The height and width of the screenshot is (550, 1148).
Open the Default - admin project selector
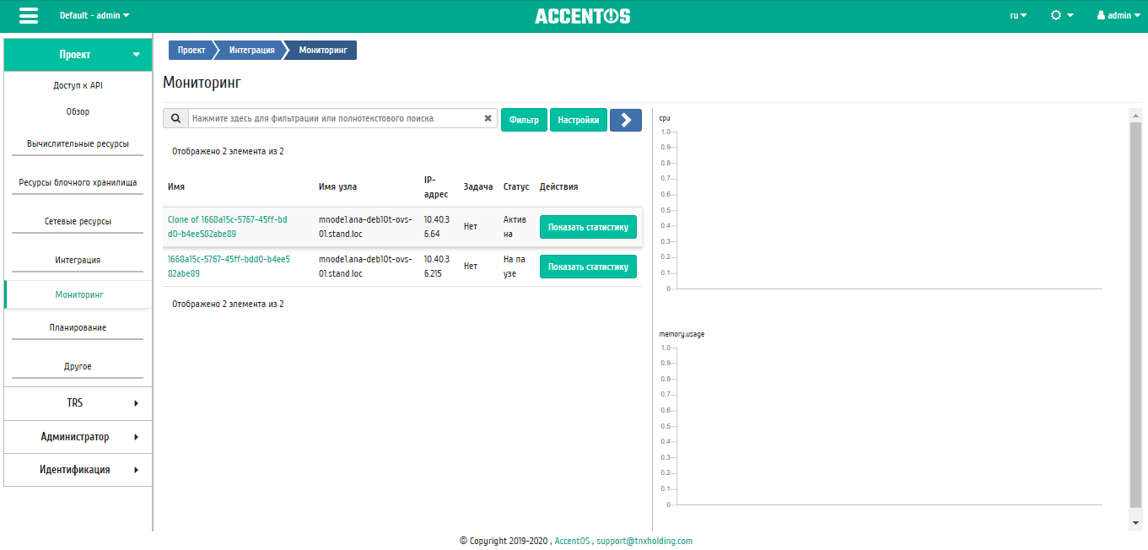point(94,15)
